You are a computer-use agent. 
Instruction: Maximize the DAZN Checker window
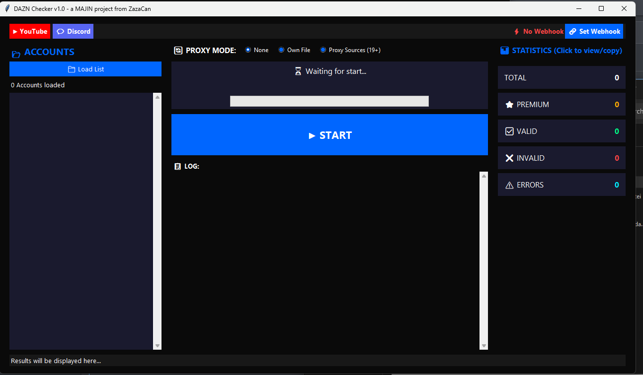click(601, 8)
